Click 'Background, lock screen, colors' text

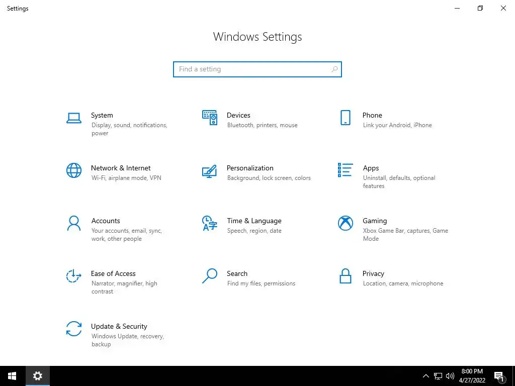click(x=269, y=178)
